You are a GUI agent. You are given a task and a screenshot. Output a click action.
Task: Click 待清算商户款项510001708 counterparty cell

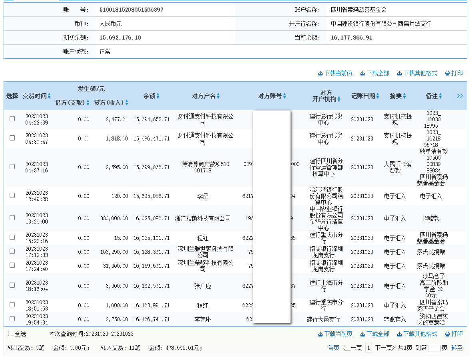click(205, 167)
